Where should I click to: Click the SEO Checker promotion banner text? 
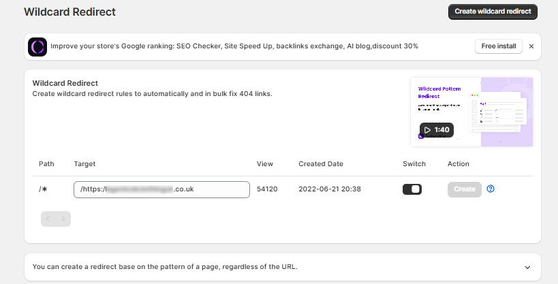(x=234, y=46)
